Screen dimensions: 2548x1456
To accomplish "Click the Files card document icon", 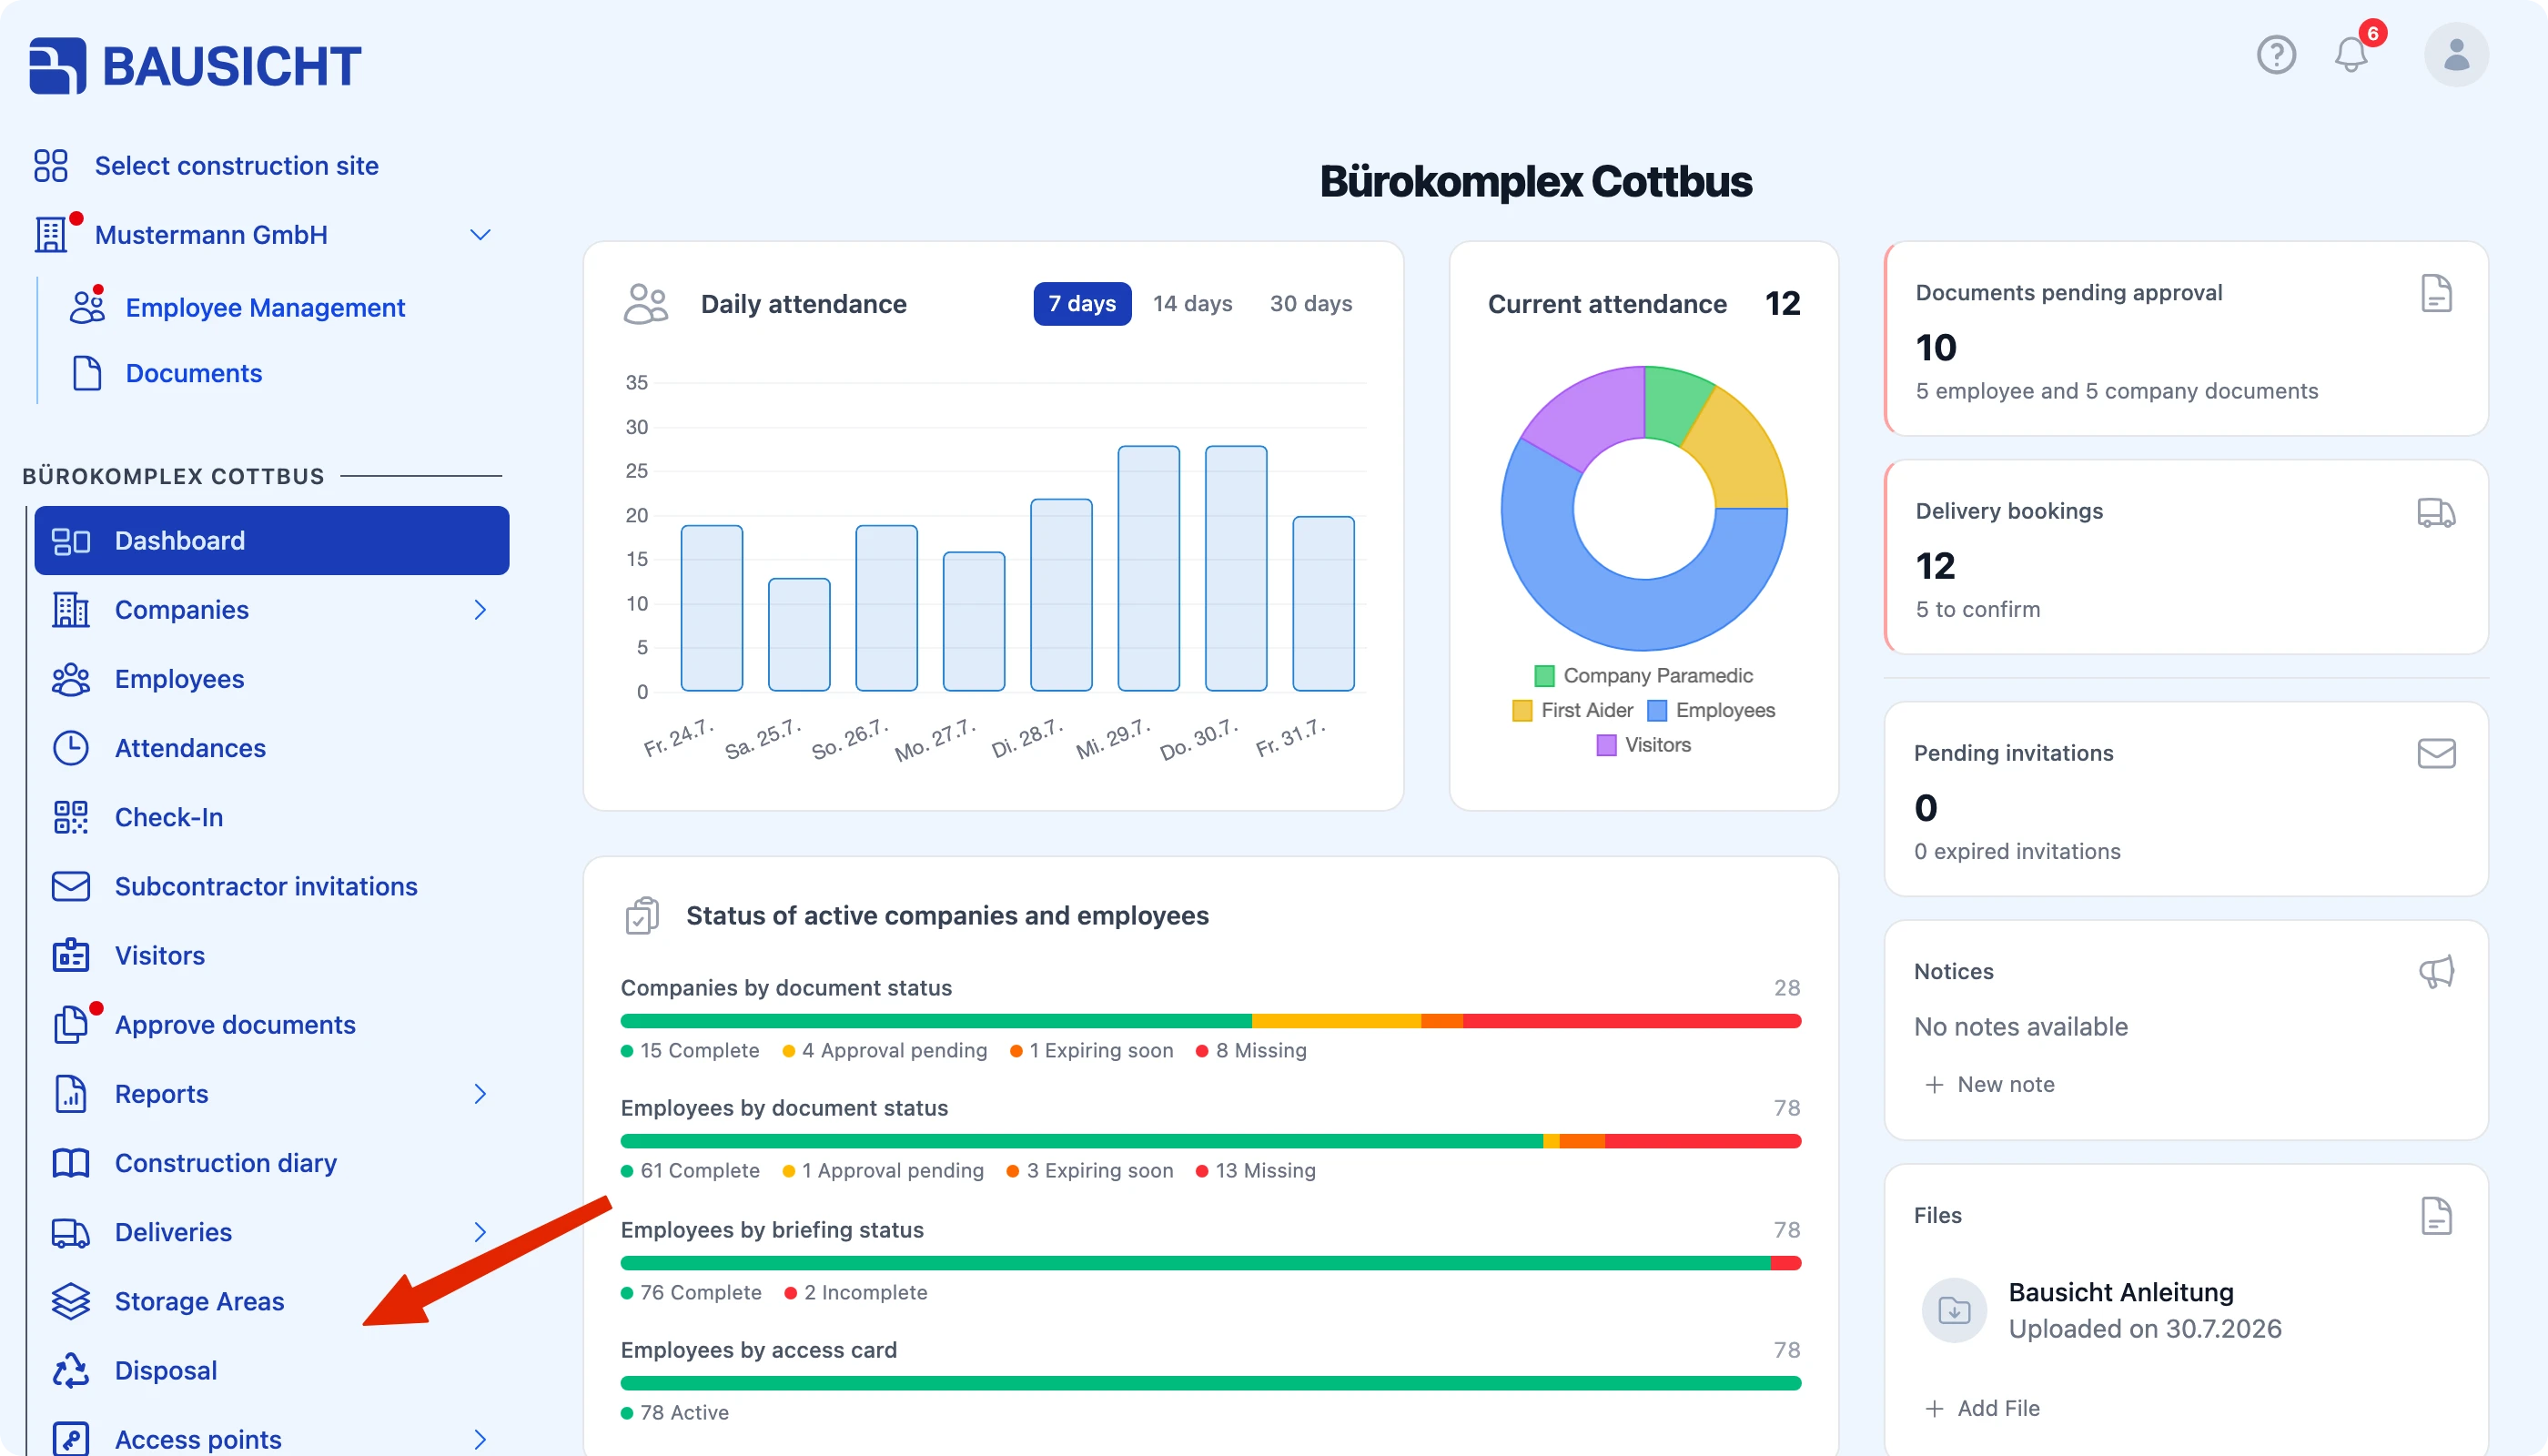I will click(2436, 1216).
